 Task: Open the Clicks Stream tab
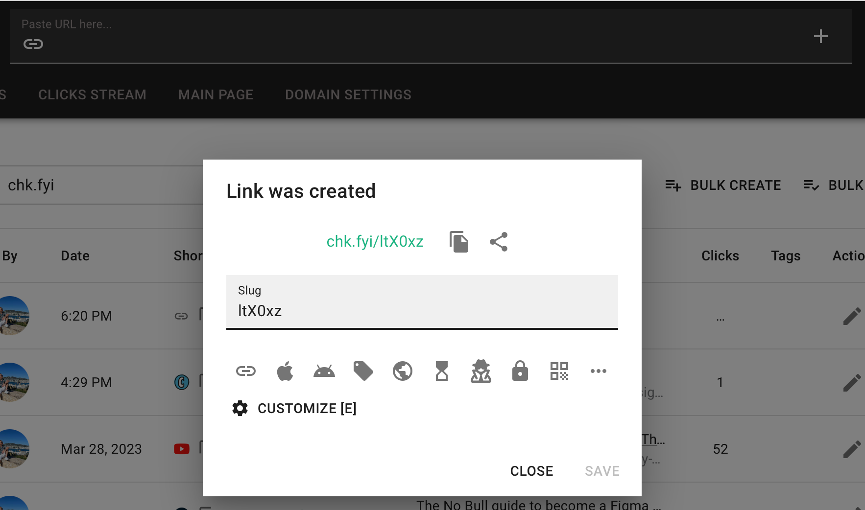tap(93, 94)
